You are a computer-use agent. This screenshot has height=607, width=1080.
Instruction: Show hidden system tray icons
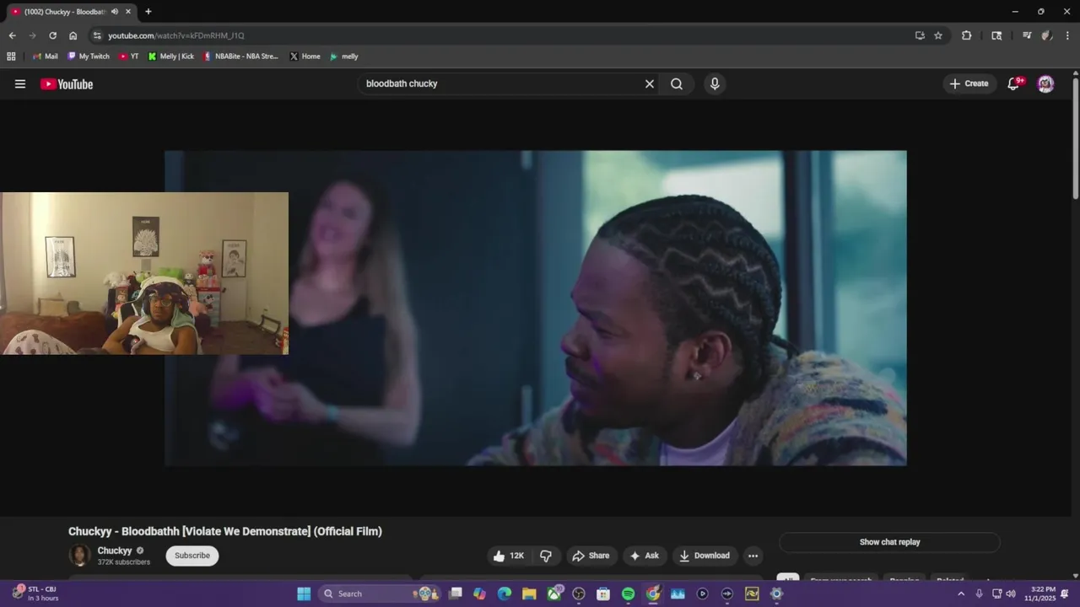(x=960, y=594)
